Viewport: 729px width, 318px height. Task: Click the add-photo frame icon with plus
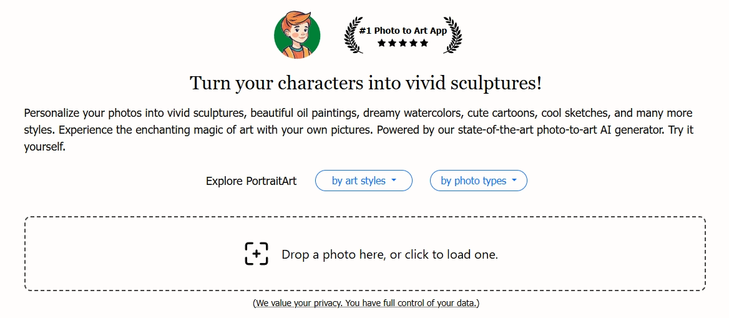(x=257, y=254)
